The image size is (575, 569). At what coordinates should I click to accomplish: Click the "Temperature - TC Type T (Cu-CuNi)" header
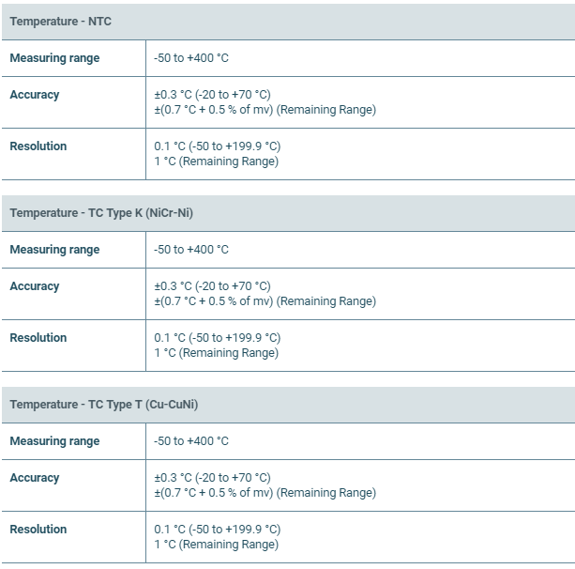103,405
